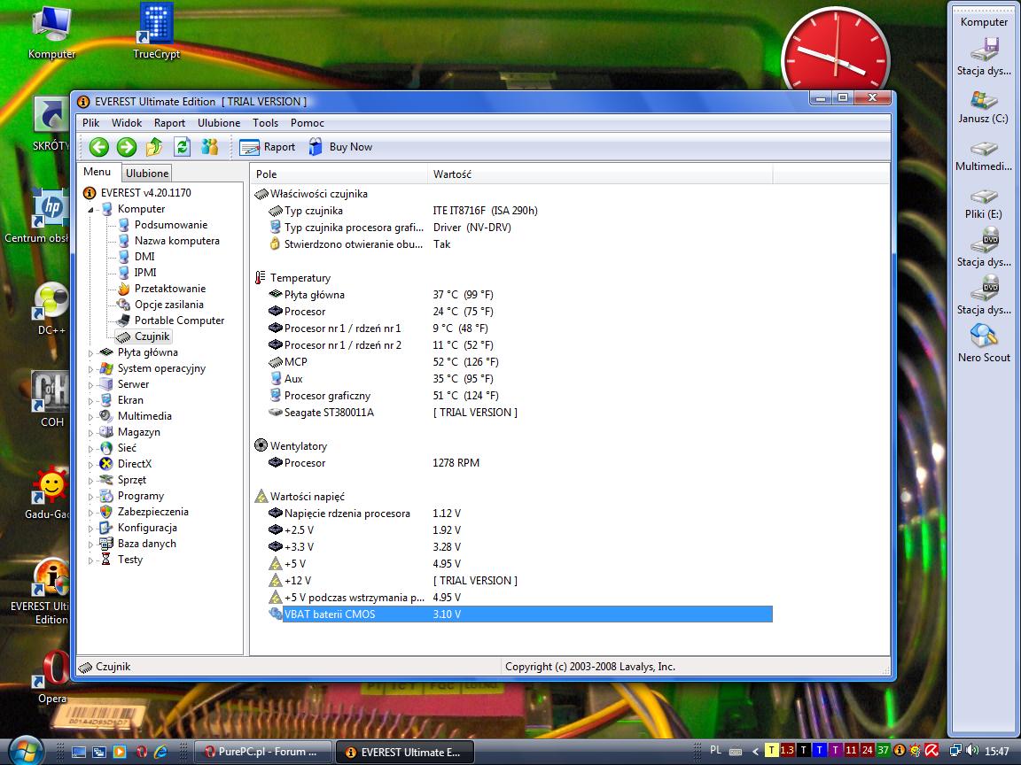
Task: Collapse the Komputer tree node
Action: [90, 209]
